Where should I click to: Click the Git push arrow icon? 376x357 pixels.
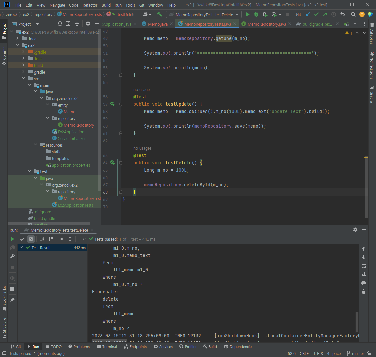pyautogui.click(x=325, y=14)
